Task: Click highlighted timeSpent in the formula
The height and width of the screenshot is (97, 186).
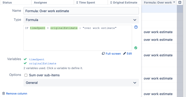Action: pyautogui.click(x=38, y=28)
